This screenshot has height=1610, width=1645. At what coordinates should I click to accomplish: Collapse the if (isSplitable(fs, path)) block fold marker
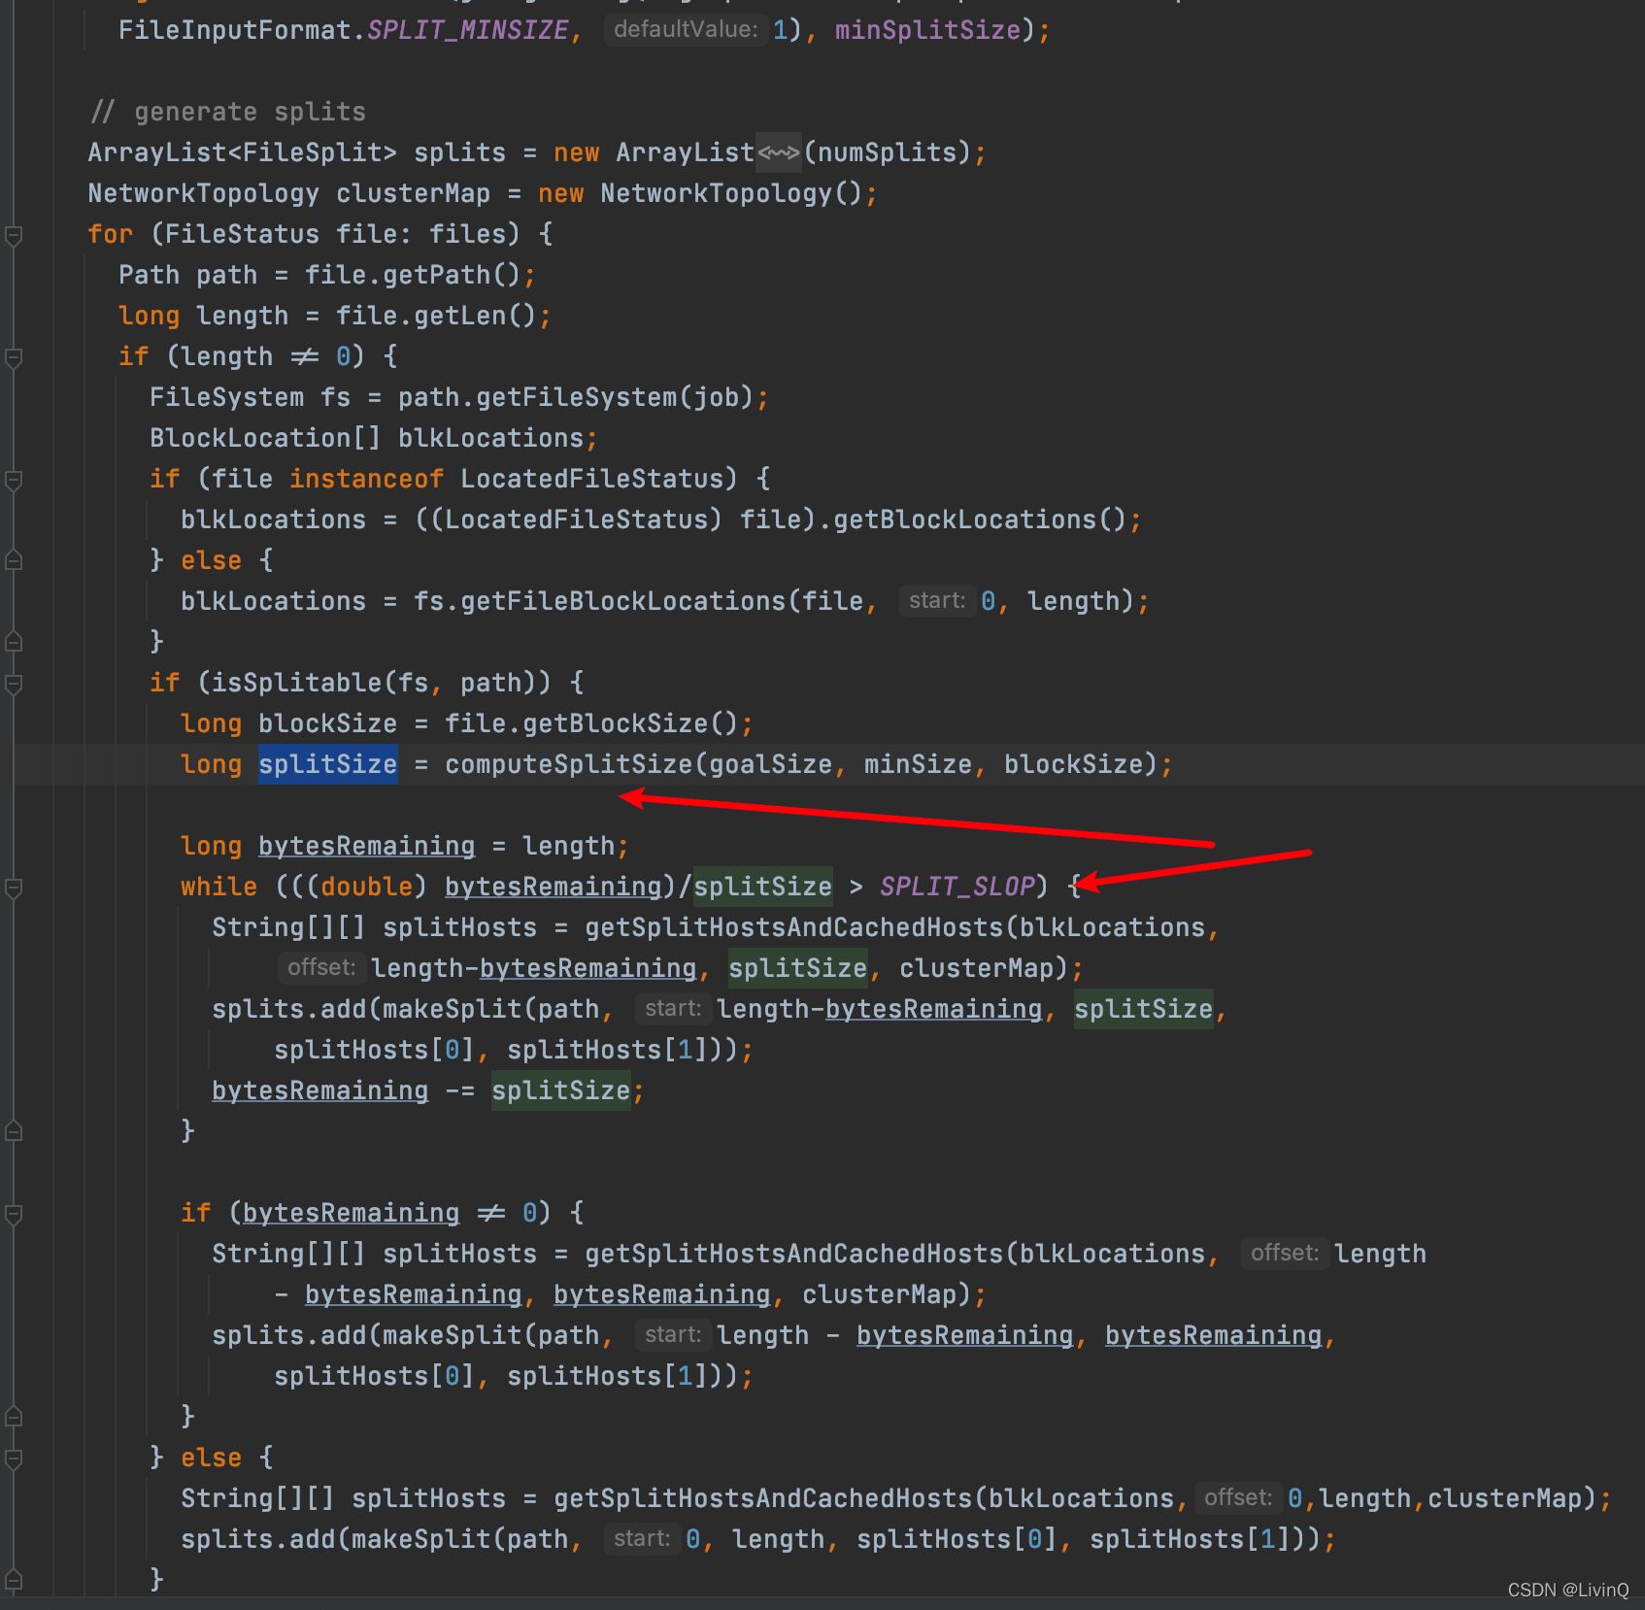click(x=14, y=684)
